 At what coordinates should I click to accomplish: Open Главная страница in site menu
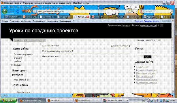click(x=23, y=54)
